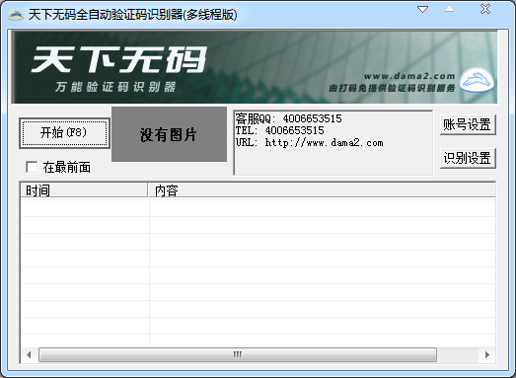Click the app logo icon in title bar

tap(16, 15)
